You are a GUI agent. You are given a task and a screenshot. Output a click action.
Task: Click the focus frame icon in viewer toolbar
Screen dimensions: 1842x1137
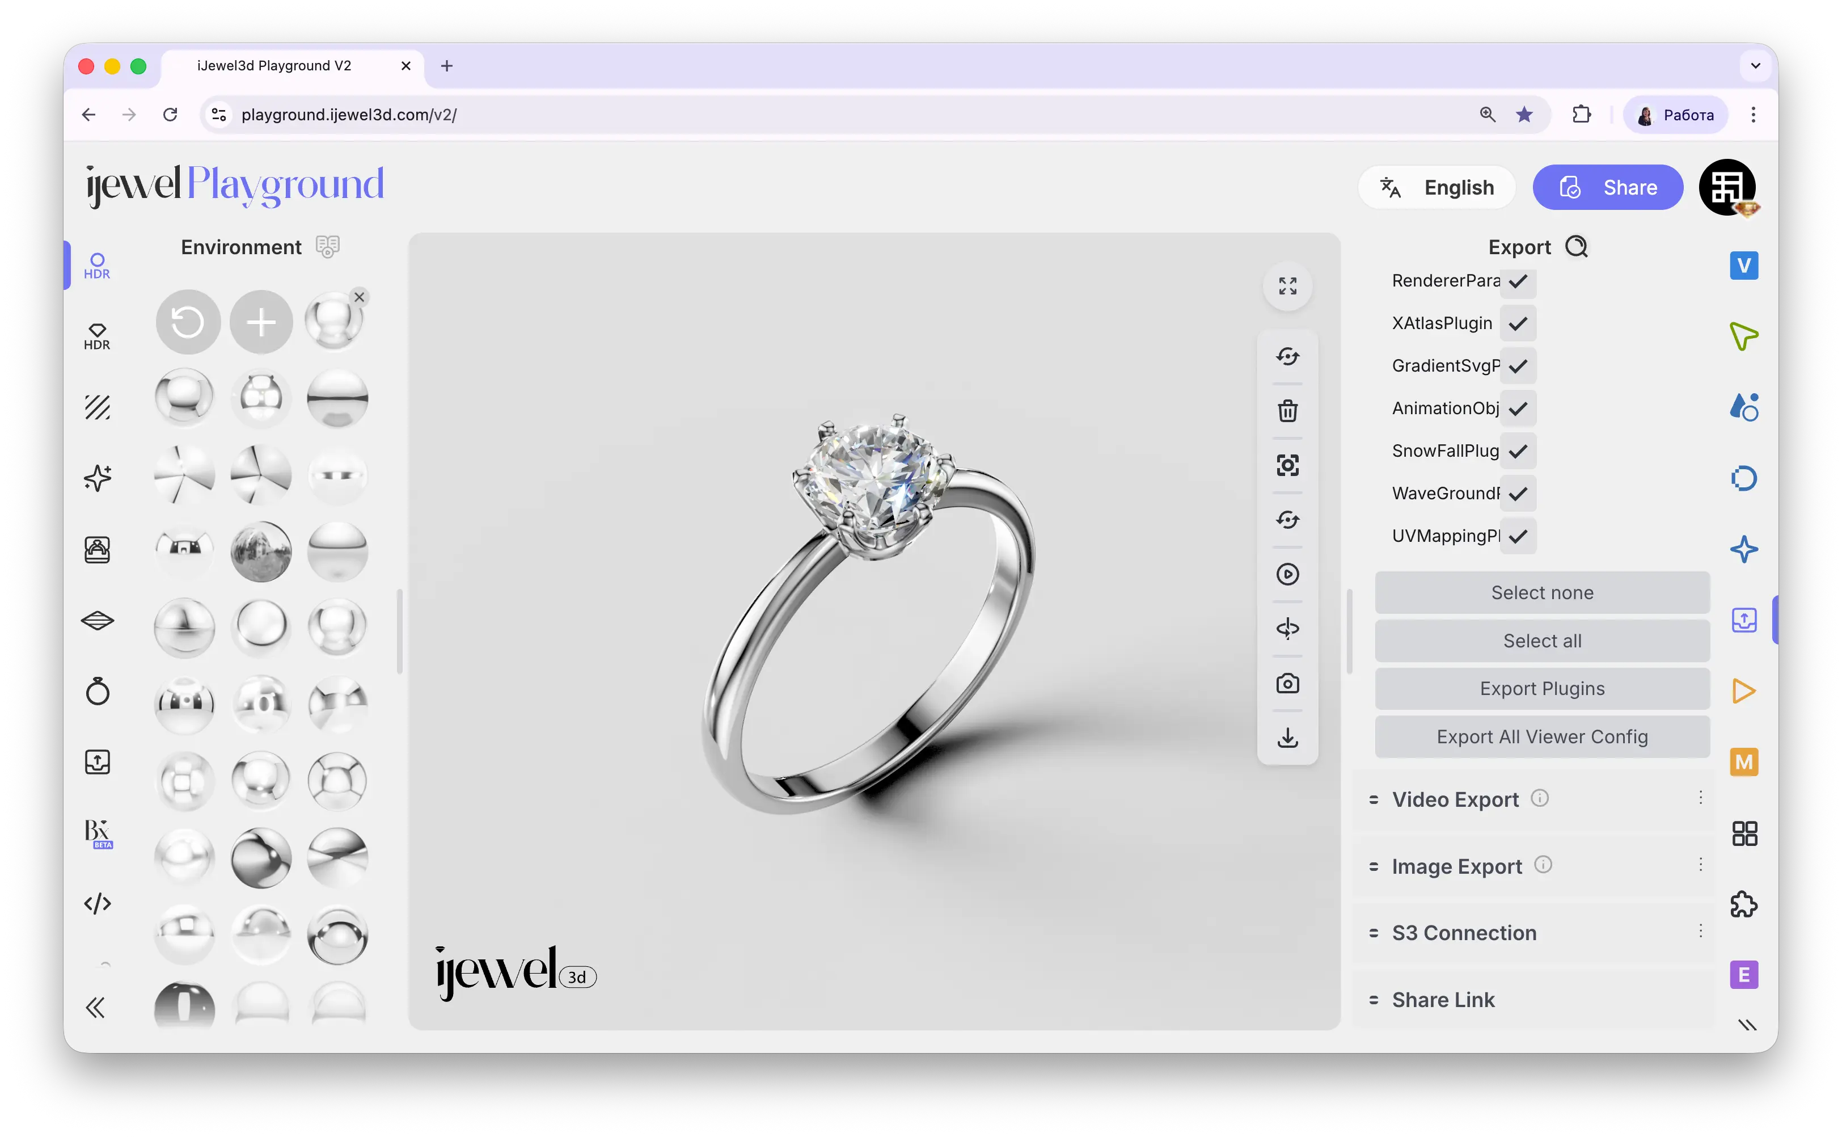1287,465
